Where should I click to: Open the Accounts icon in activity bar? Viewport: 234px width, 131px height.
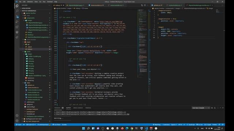(17, 116)
